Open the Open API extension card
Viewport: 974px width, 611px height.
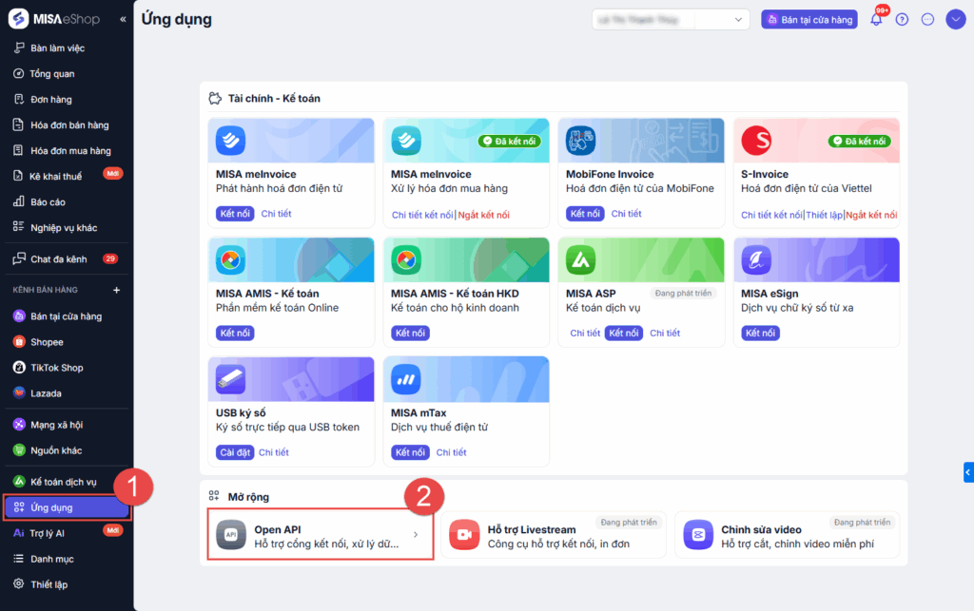(x=321, y=535)
